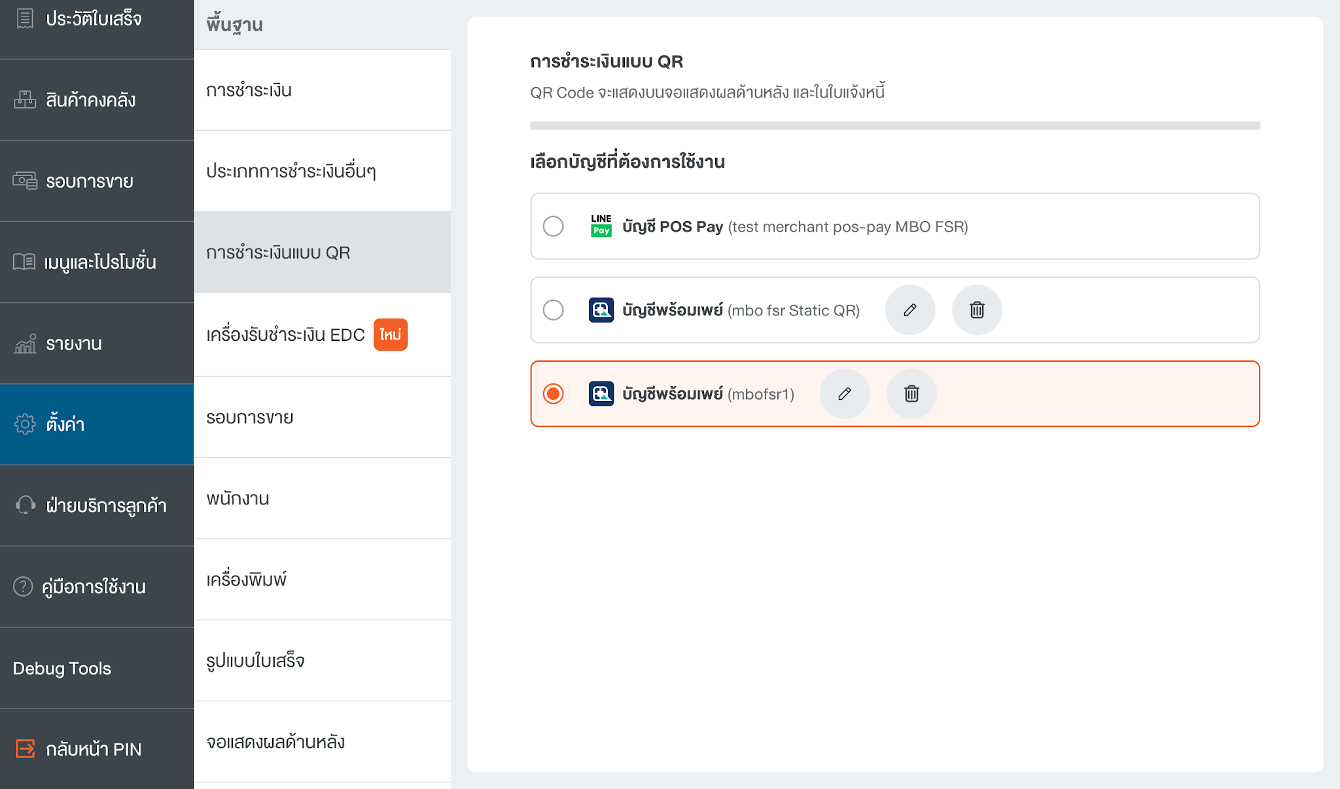The width and height of the screenshot is (1340, 789).
Task: Open พนักงาน settings
Action: 322,499
